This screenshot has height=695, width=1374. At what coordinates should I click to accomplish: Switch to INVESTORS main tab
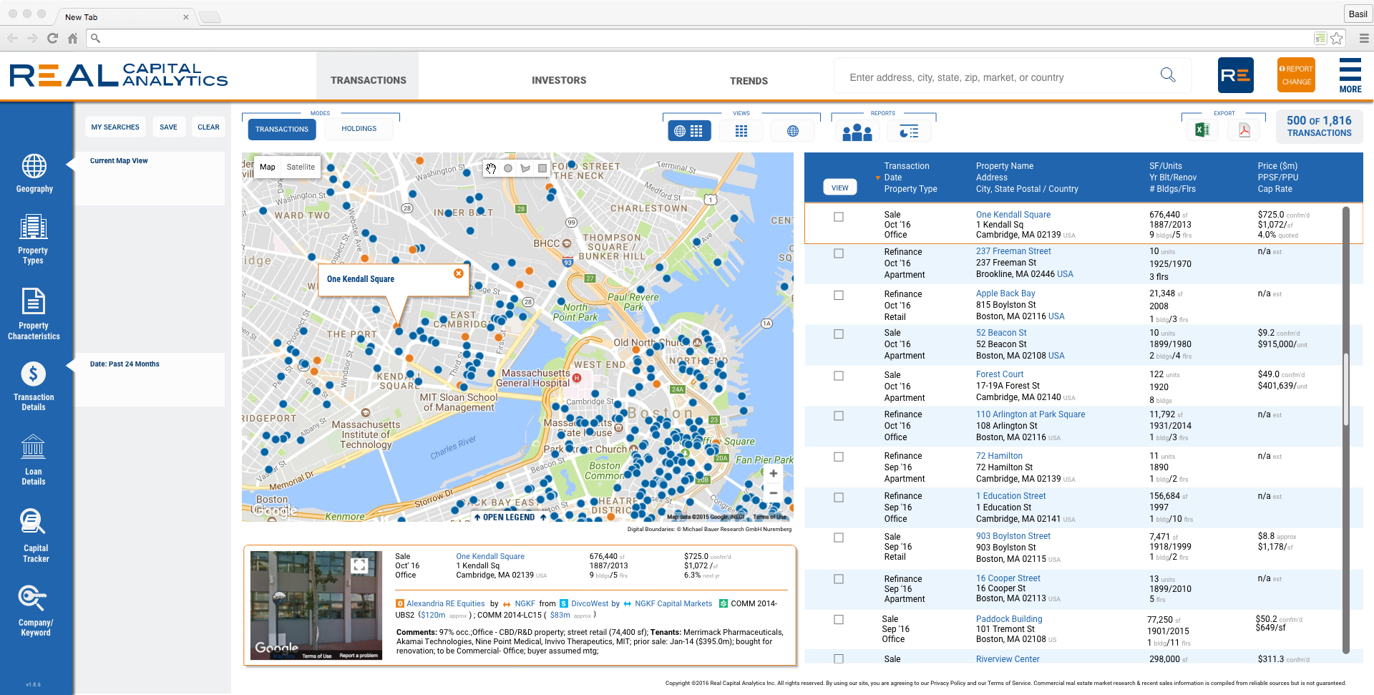[558, 80]
